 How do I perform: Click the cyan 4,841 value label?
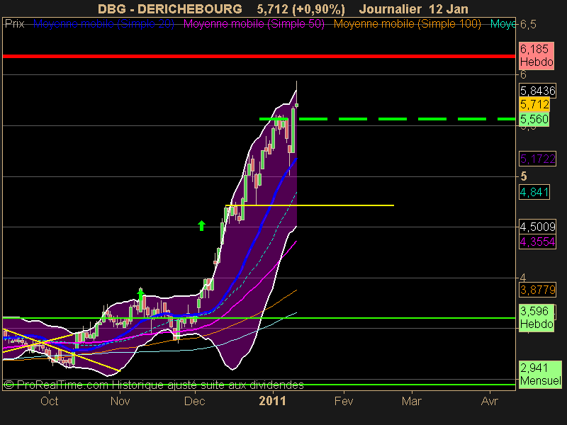click(x=534, y=192)
